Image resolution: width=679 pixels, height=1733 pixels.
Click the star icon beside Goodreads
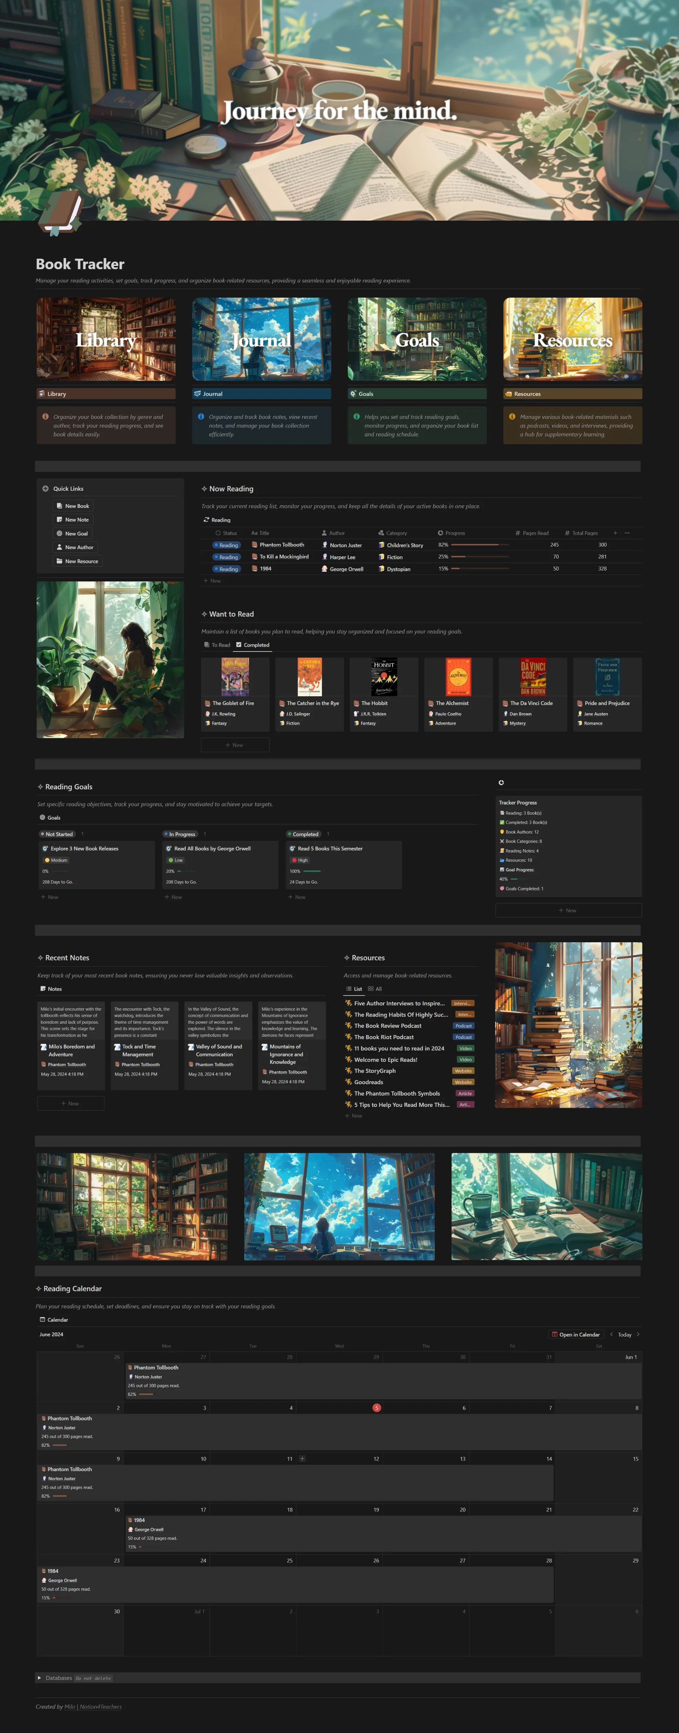coord(348,1082)
